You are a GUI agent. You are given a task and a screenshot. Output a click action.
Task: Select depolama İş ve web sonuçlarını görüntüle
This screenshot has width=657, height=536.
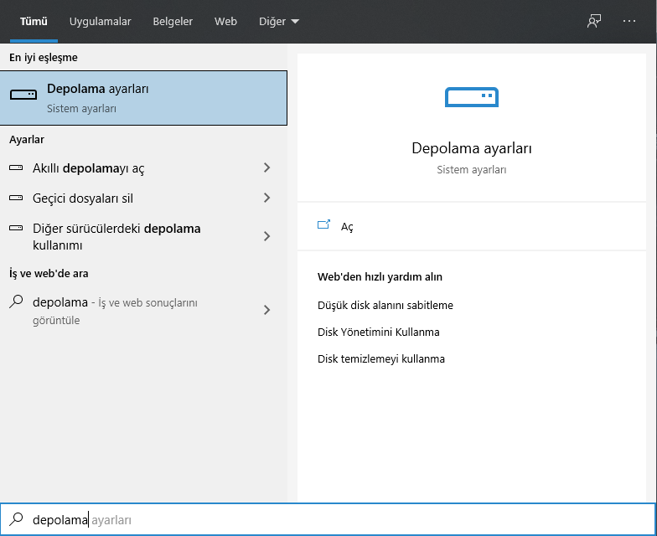click(144, 310)
